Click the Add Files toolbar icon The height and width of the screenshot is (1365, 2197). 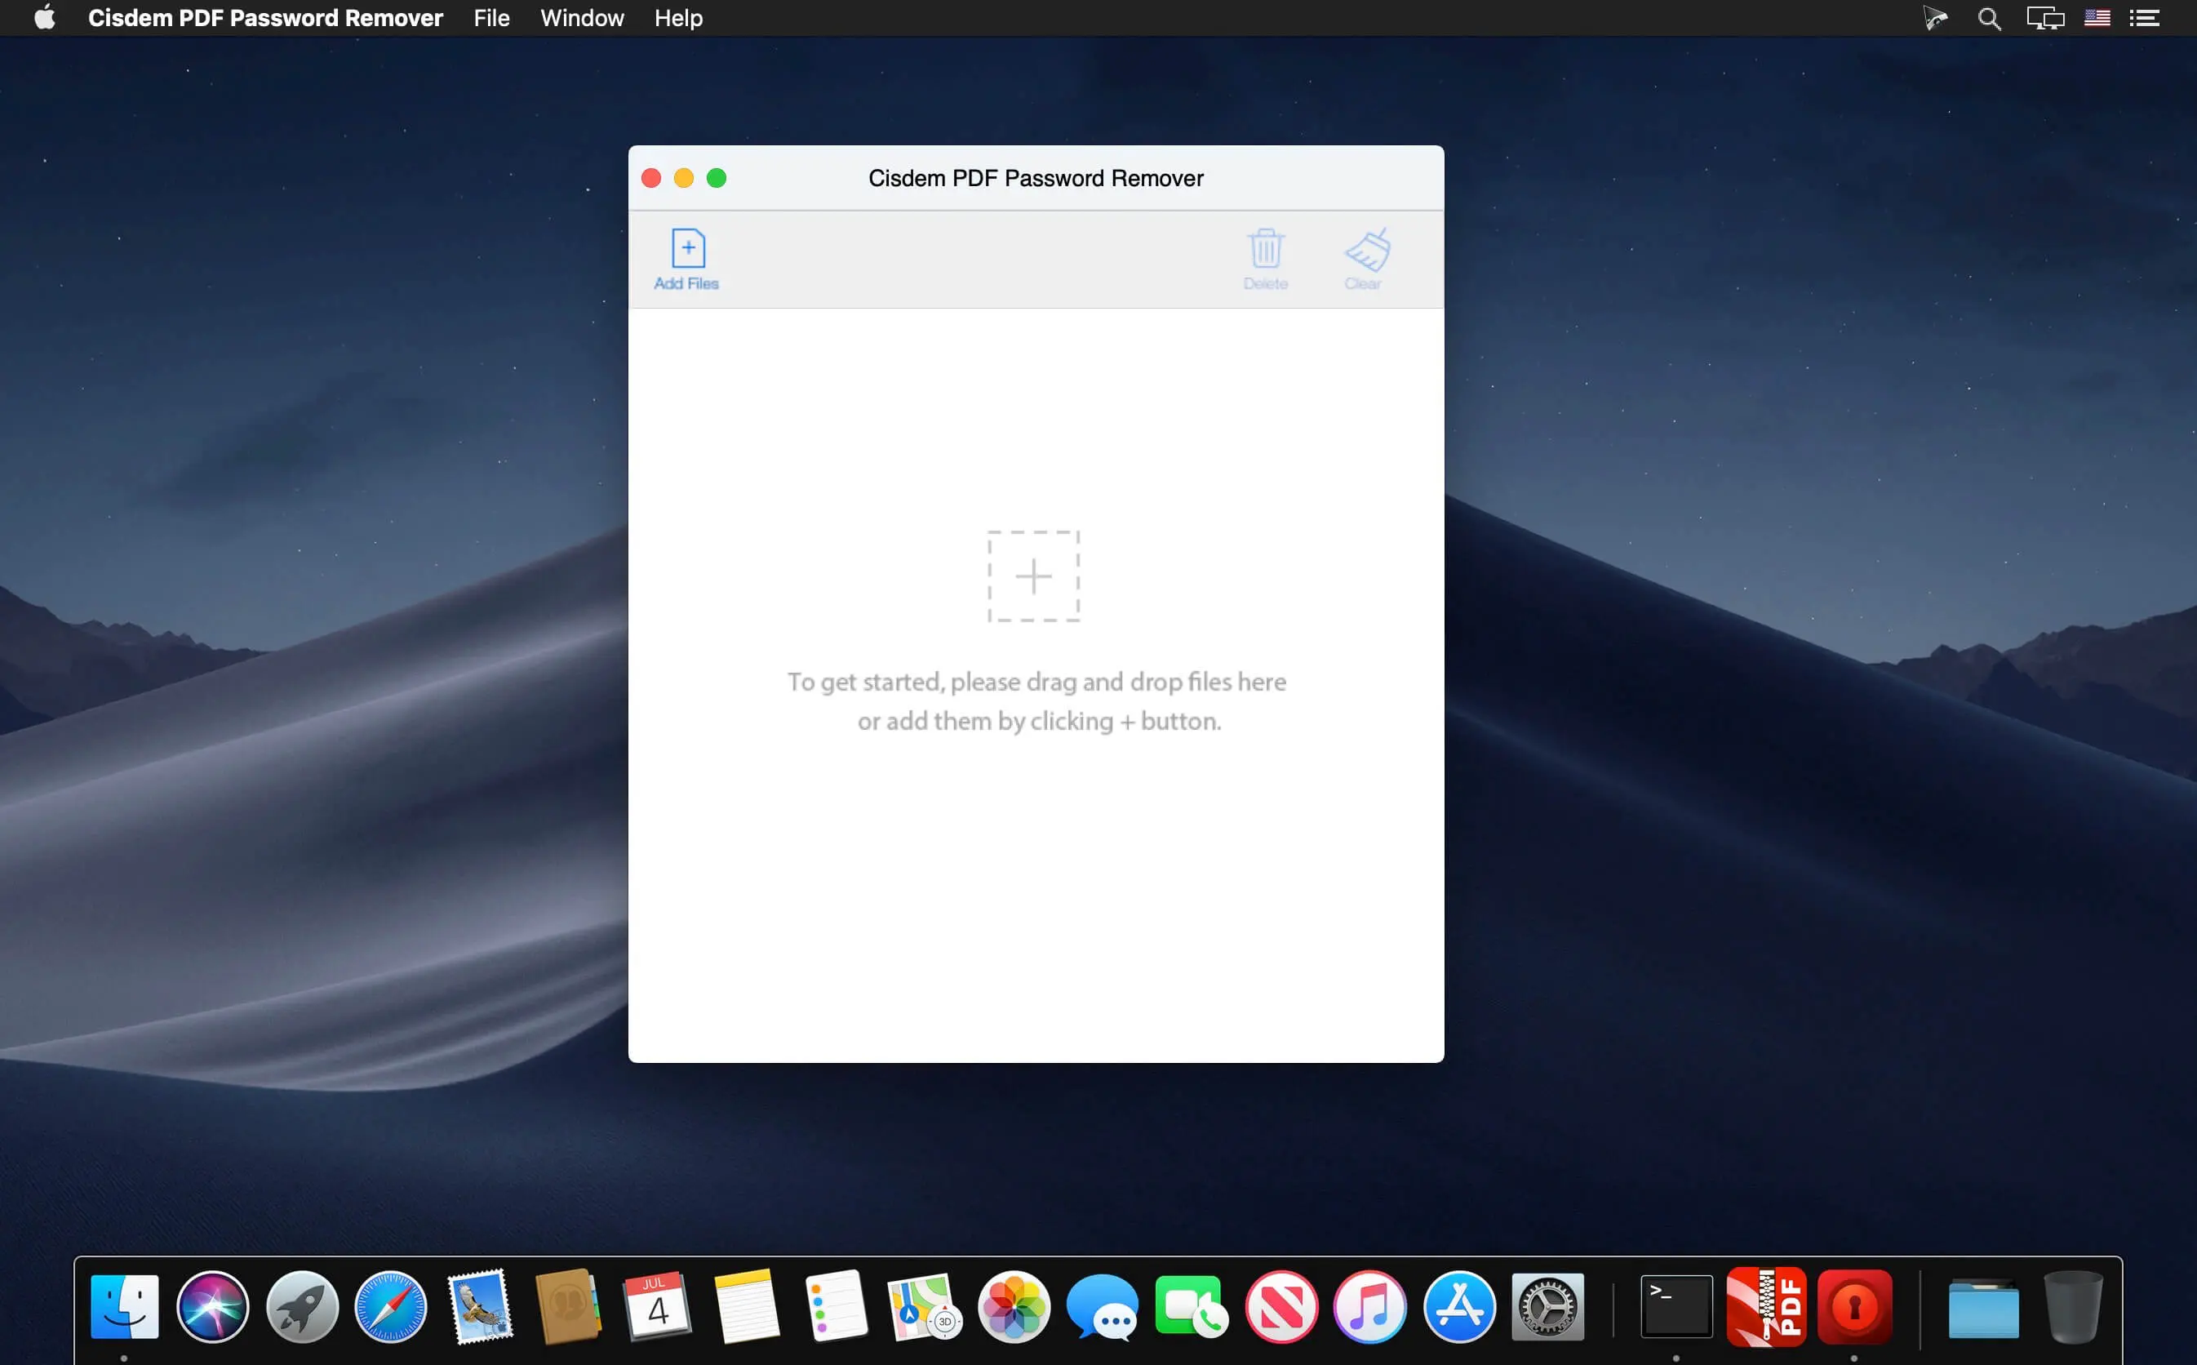pos(686,259)
